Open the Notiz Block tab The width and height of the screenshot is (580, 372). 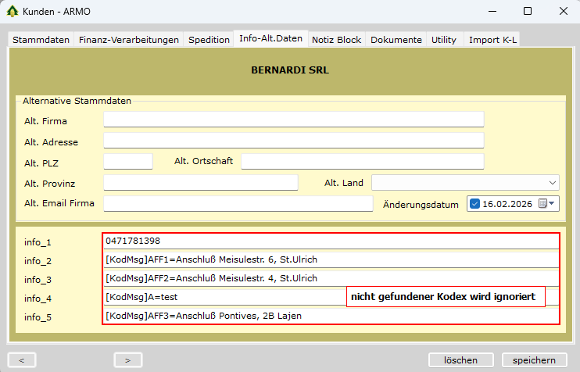(x=336, y=39)
